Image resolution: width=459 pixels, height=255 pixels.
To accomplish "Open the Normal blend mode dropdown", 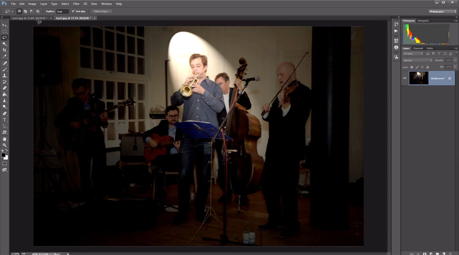I will 417,60.
